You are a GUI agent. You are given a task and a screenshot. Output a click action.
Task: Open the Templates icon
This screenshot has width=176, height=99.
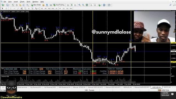pos(109,5)
